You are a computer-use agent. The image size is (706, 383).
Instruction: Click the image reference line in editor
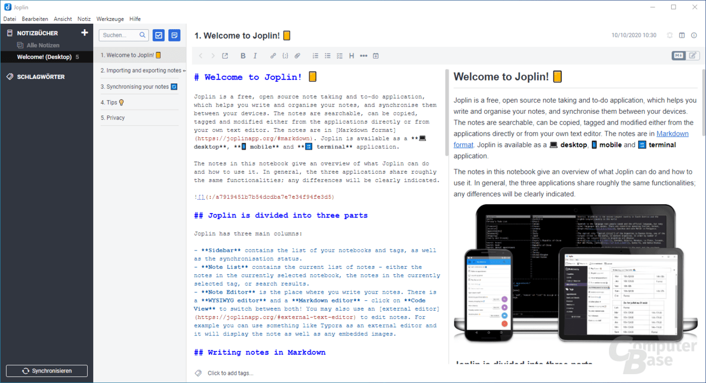click(264, 197)
